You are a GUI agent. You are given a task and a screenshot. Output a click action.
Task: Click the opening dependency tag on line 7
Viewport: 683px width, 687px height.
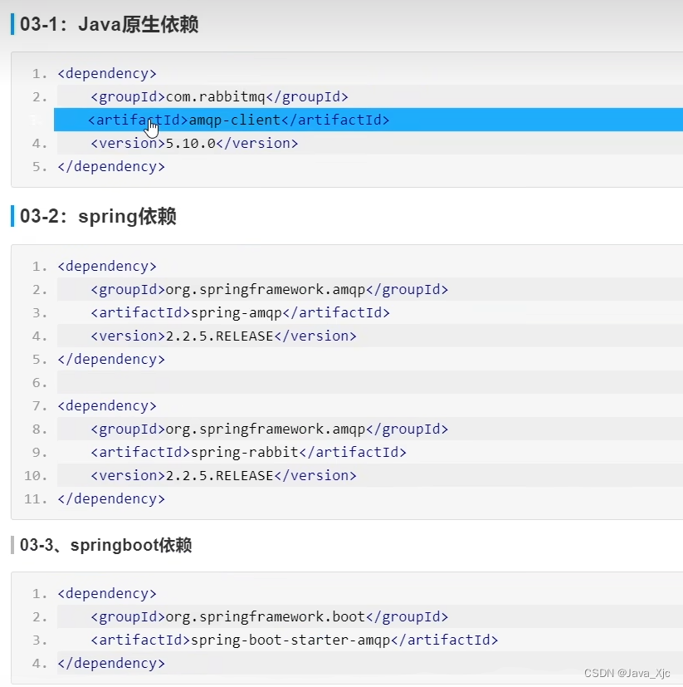point(107,405)
